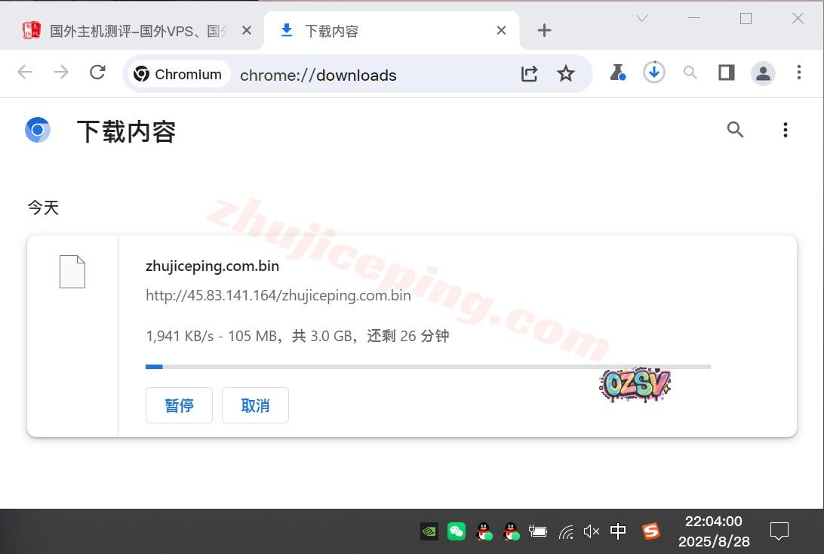Open a new tab with plus button
The height and width of the screenshot is (554, 824).
[x=544, y=30]
